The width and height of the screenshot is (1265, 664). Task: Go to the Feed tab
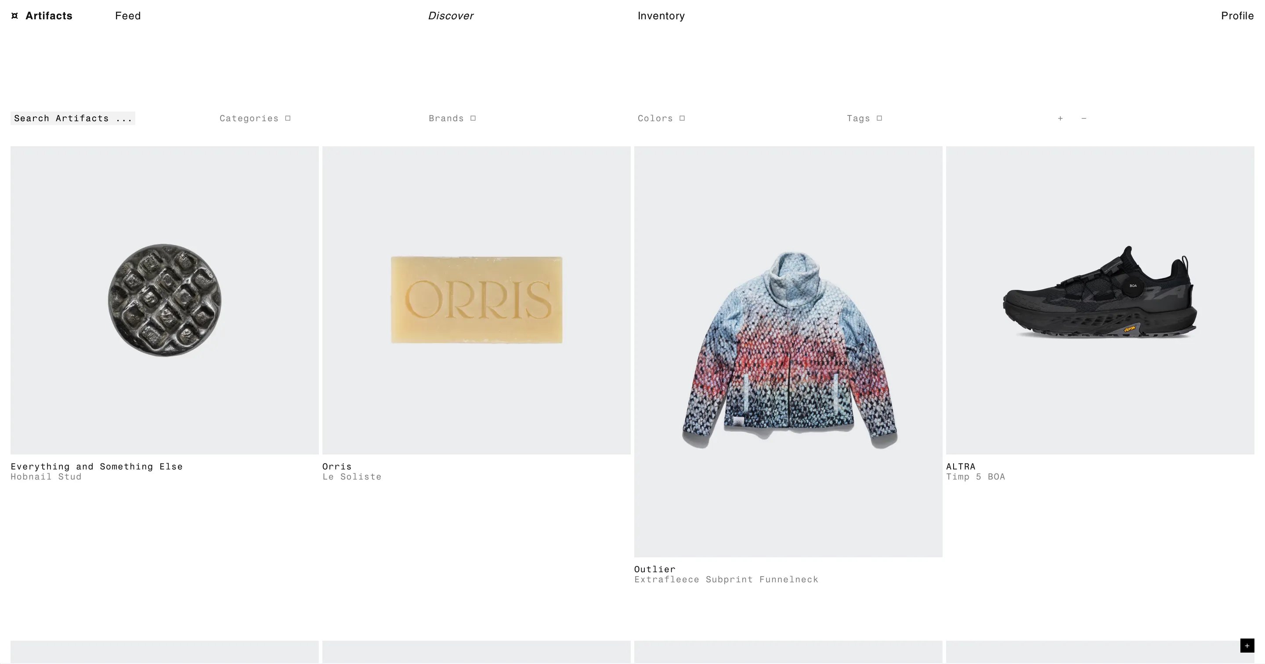pyautogui.click(x=128, y=16)
